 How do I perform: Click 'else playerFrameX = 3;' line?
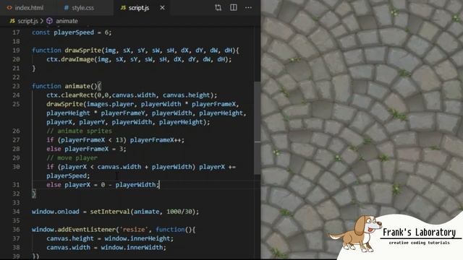(86, 149)
